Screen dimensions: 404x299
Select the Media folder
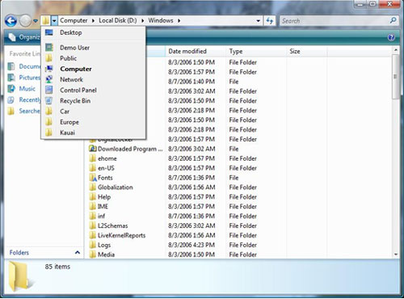pos(102,255)
